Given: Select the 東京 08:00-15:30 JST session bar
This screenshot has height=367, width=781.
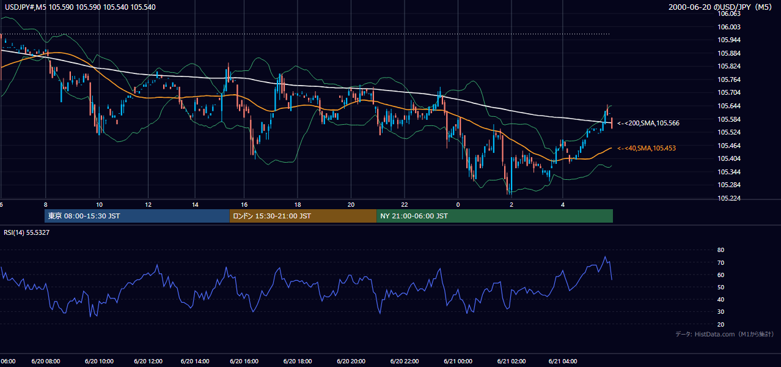Looking at the screenshot, I should pyautogui.click(x=137, y=216).
